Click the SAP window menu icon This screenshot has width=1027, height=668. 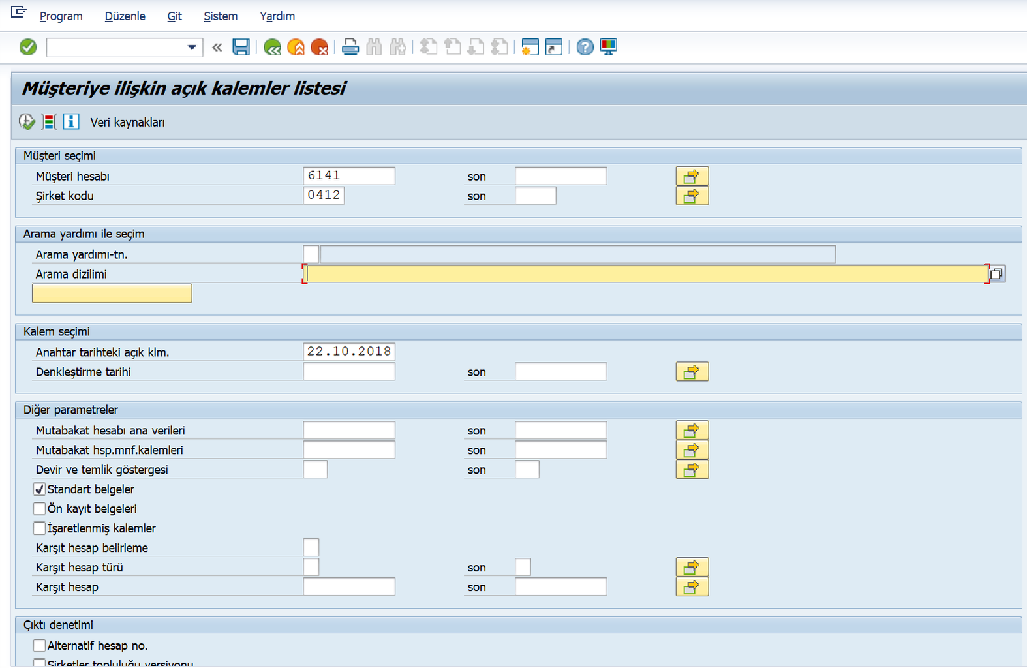click(18, 12)
